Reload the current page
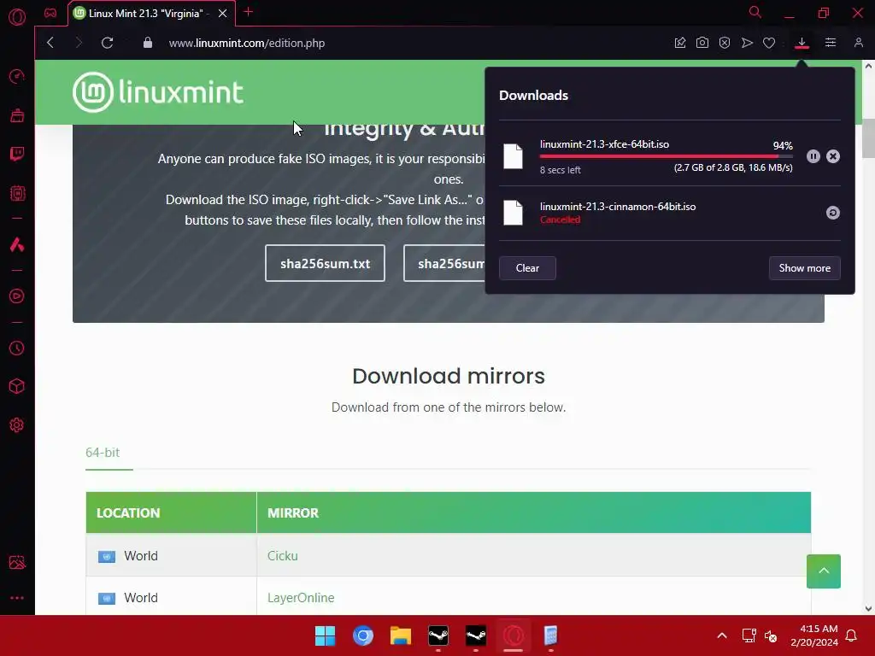875x656 pixels. [107, 43]
